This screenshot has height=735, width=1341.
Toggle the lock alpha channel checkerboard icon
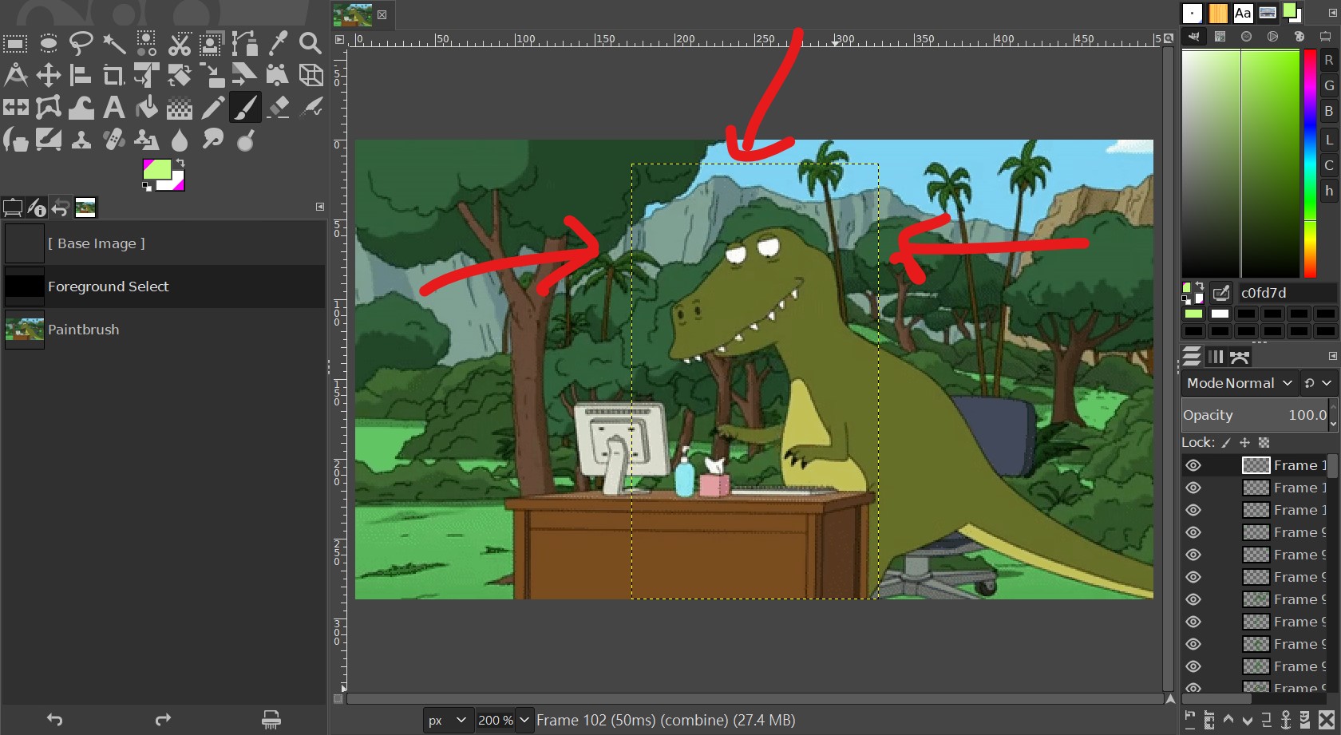(x=1264, y=443)
